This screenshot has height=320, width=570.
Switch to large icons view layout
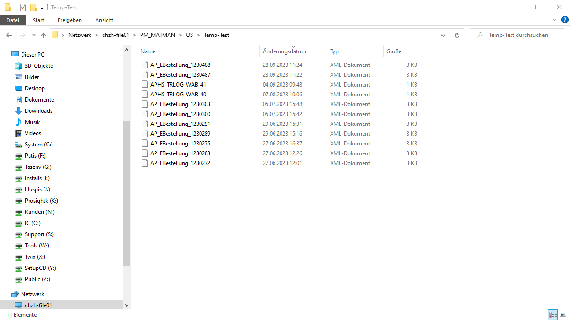[x=563, y=315]
